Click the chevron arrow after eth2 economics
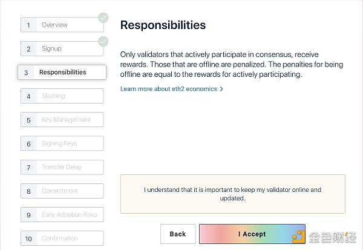 [221, 89]
